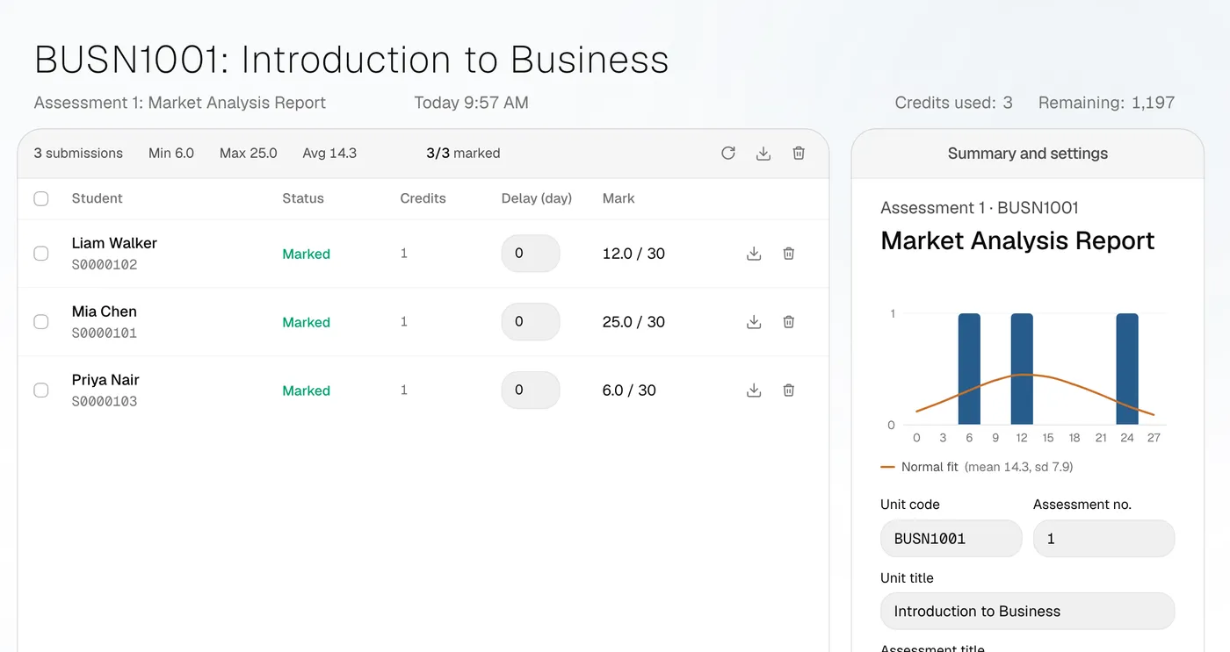Download Priya Nair's marked submission
This screenshot has height=652, width=1230.
click(x=754, y=390)
